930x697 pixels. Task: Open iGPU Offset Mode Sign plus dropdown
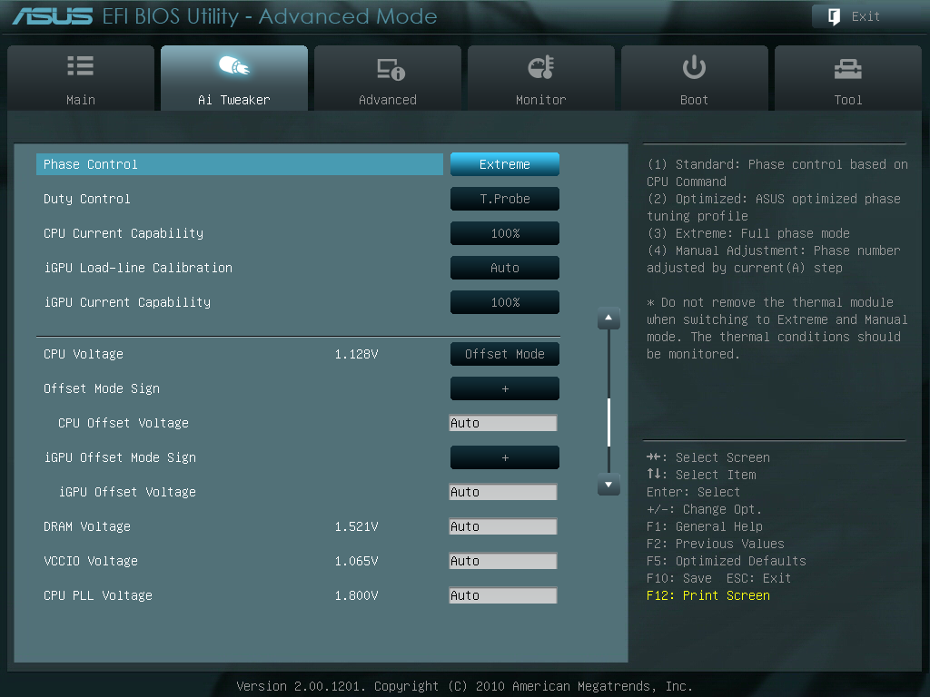tap(505, 457)
